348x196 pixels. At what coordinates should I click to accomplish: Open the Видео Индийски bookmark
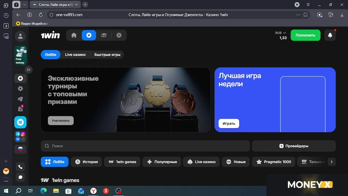[x=32, y=23]
